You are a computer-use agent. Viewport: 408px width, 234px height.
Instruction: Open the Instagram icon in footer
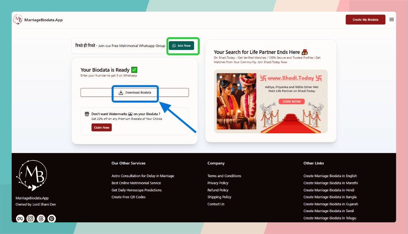[30, 218]
